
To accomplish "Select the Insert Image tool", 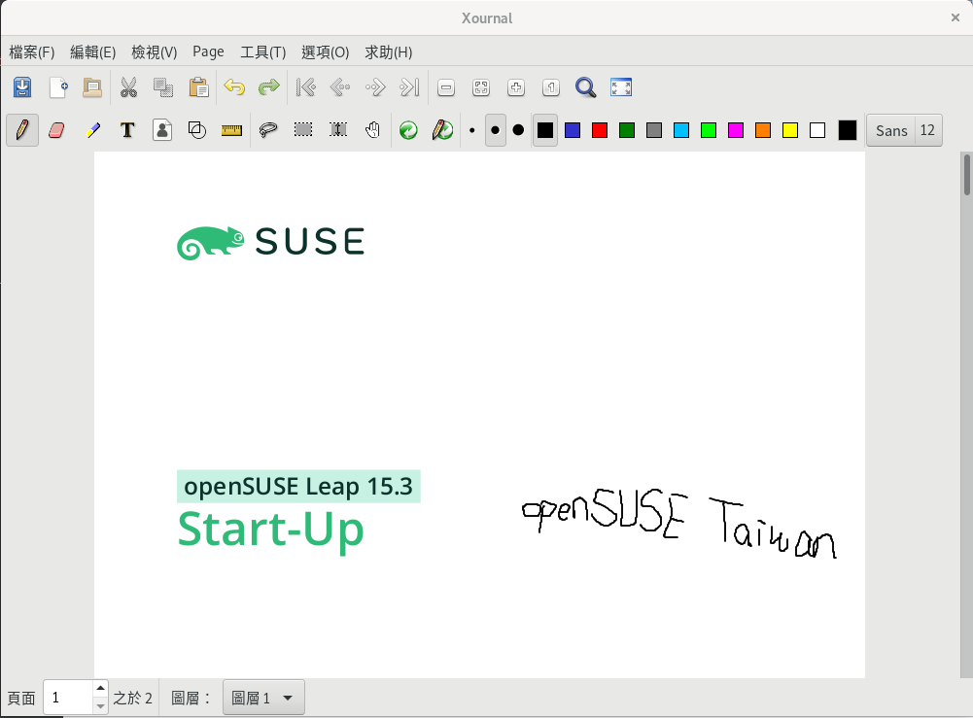I will click(x=162, y=130).
